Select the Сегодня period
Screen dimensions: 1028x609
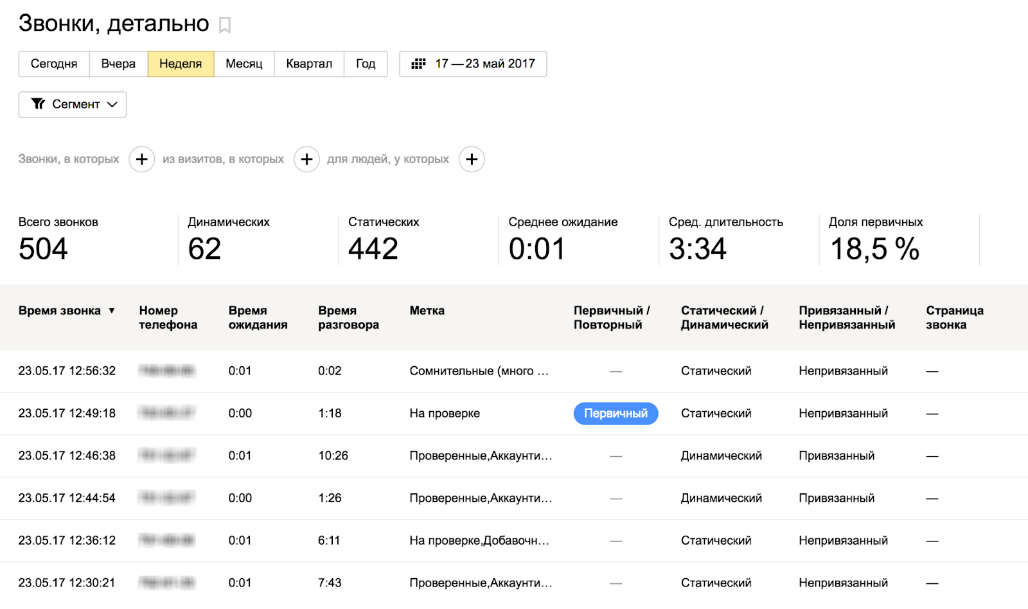[x=54, y=64]
